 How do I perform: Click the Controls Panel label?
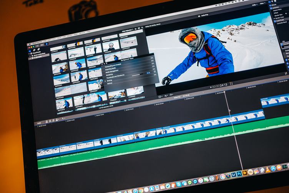click(x=282, y=22)
